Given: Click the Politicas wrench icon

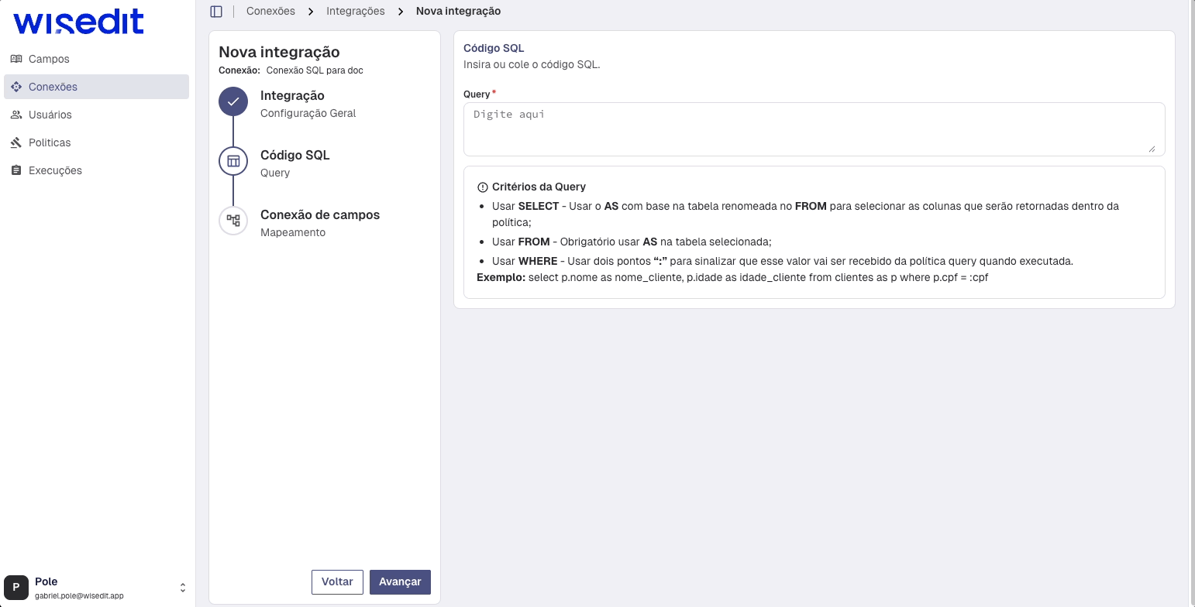Looking at the screenshot, I should click(x=16, y=142).
